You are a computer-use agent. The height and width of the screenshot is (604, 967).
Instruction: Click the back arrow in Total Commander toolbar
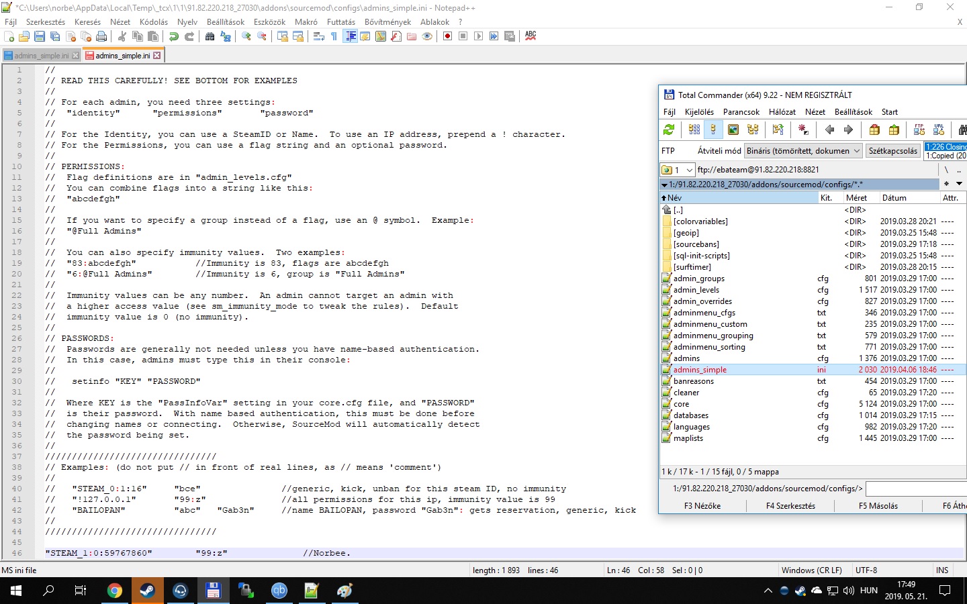coord(829,130)
